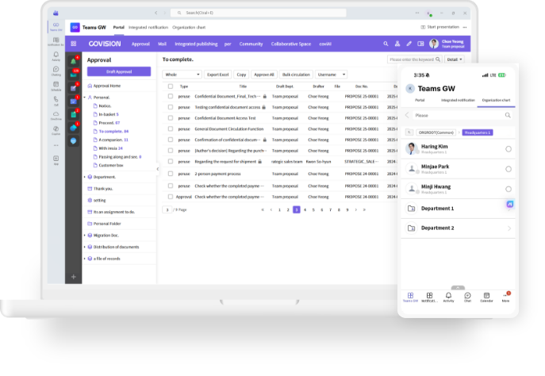The width and height of the screenshot is (545, 376).
Task: Open the Whole filter dropdown
Action: click(x=182, y=74)
